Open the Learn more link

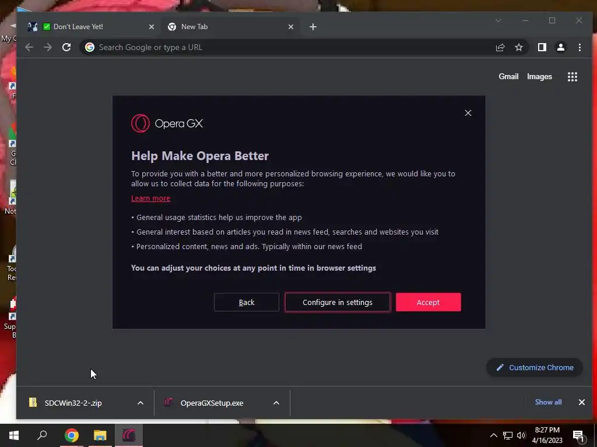click(150, 198)
